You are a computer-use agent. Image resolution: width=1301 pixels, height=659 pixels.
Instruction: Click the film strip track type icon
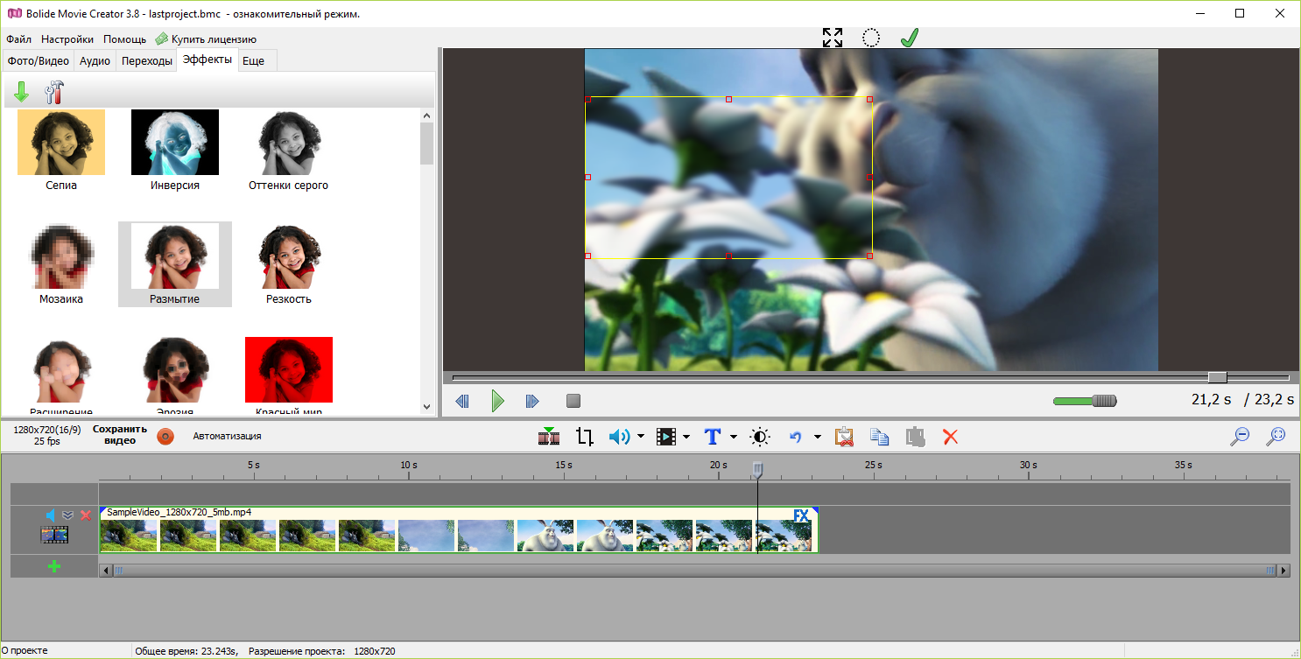pos(54,534)
